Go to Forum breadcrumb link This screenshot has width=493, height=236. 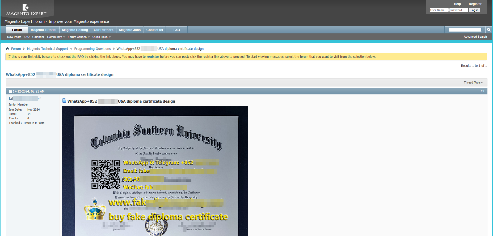[x=16, y=49]
